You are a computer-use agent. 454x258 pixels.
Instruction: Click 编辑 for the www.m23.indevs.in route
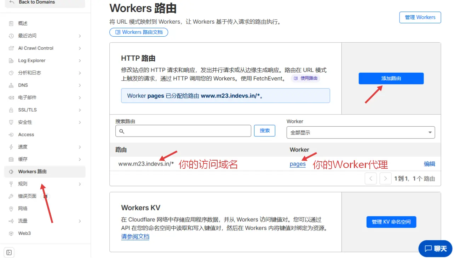pyautogui.click(x=429, y=164)
